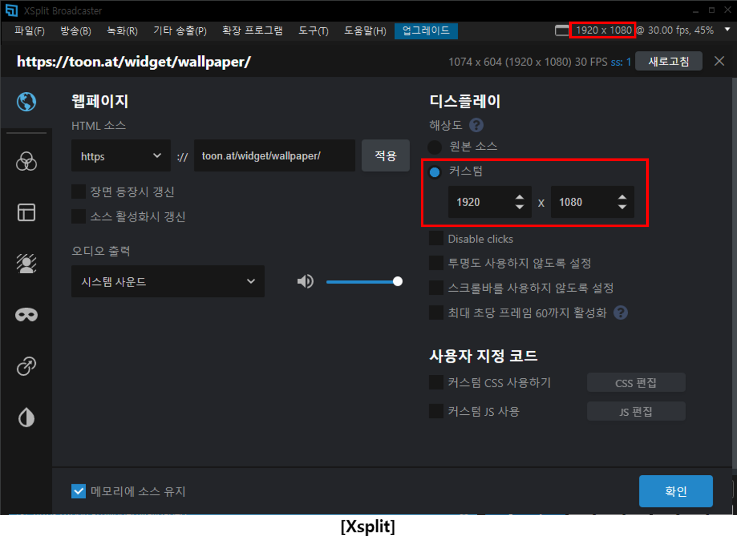Click the CSS 편집 button
The image size is (737, 546).
(x=636, y=382)
